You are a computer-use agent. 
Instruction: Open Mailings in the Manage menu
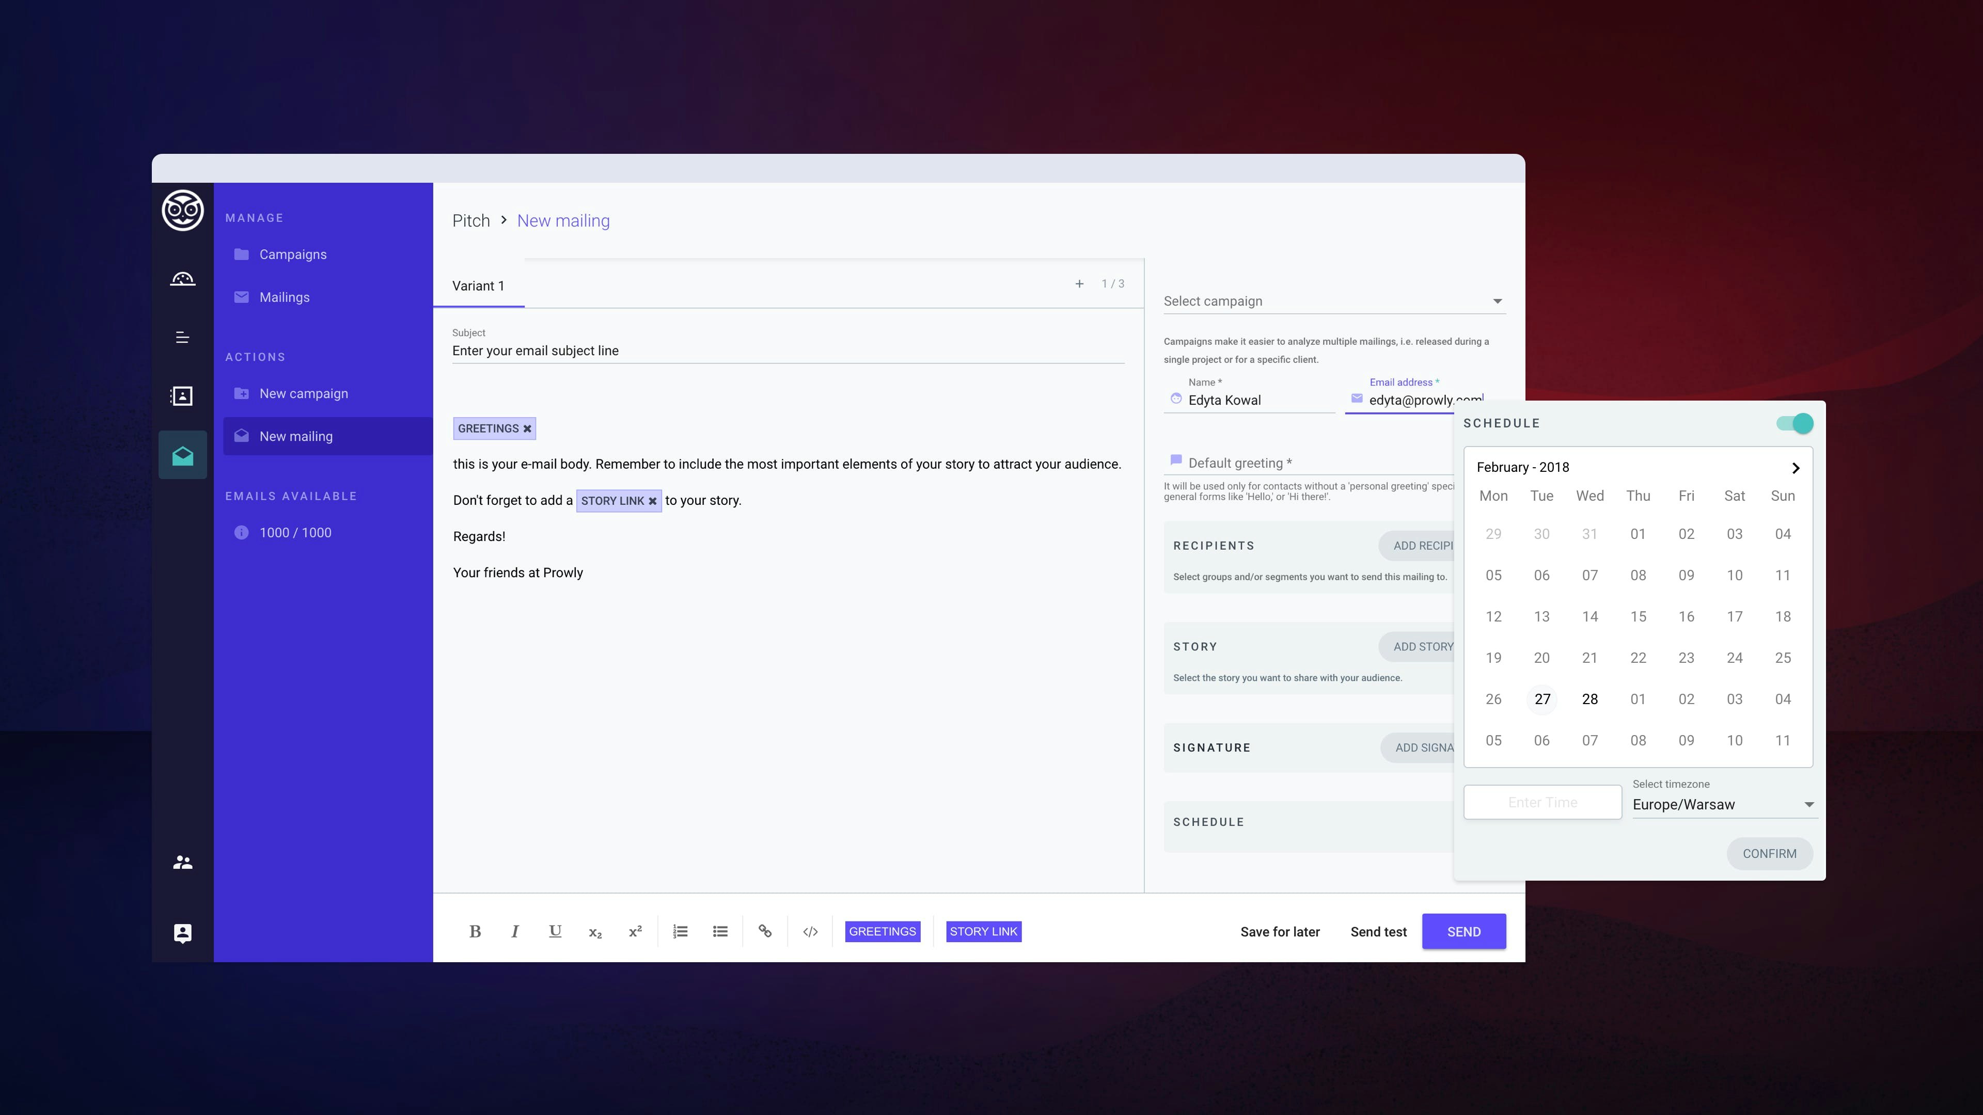(284, 297)
